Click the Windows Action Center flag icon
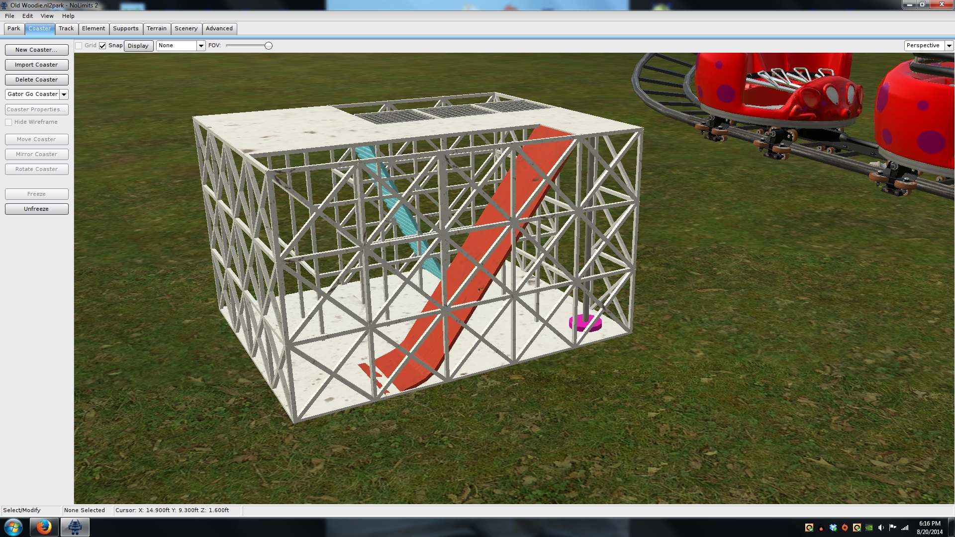The width and height of the screenshot is (955, 537). coord(893,528)
